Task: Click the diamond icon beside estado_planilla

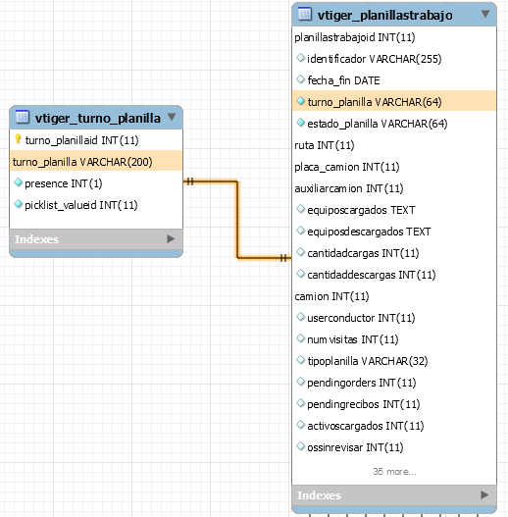Action: click(x=300, y=123)
